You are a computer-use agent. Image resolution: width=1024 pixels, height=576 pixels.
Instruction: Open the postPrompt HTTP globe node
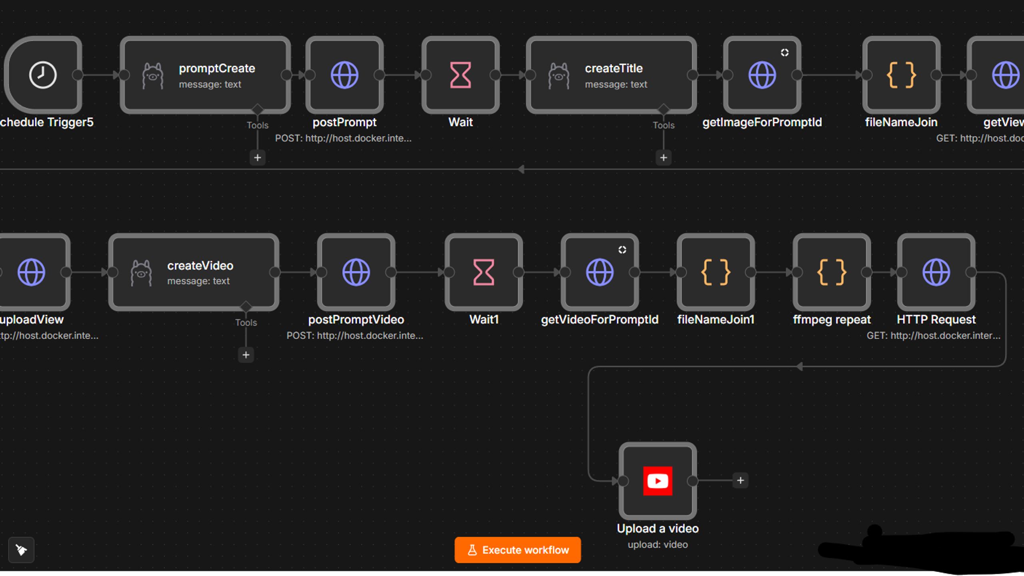tap(344, 75)
